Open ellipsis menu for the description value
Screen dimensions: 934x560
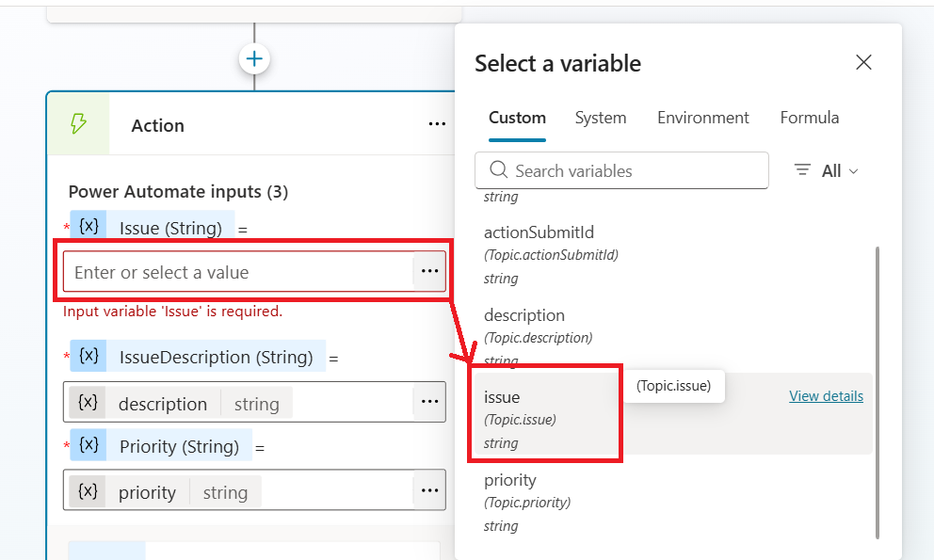point(429,402)
